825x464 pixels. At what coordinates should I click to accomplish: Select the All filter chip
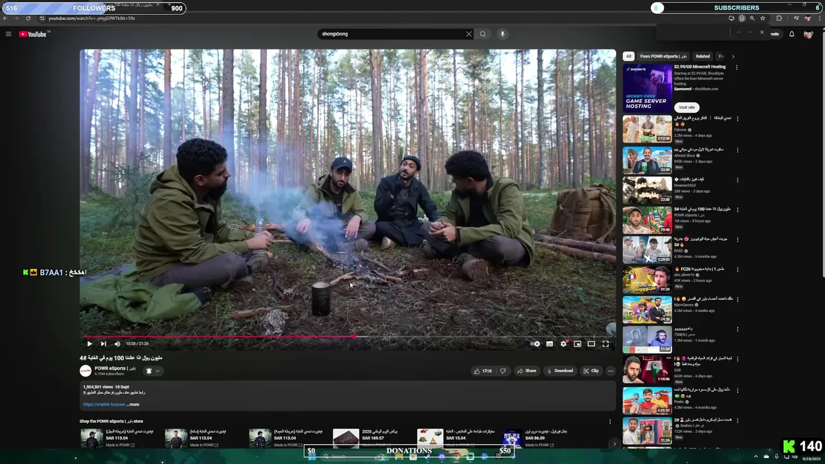click(628, 56)
